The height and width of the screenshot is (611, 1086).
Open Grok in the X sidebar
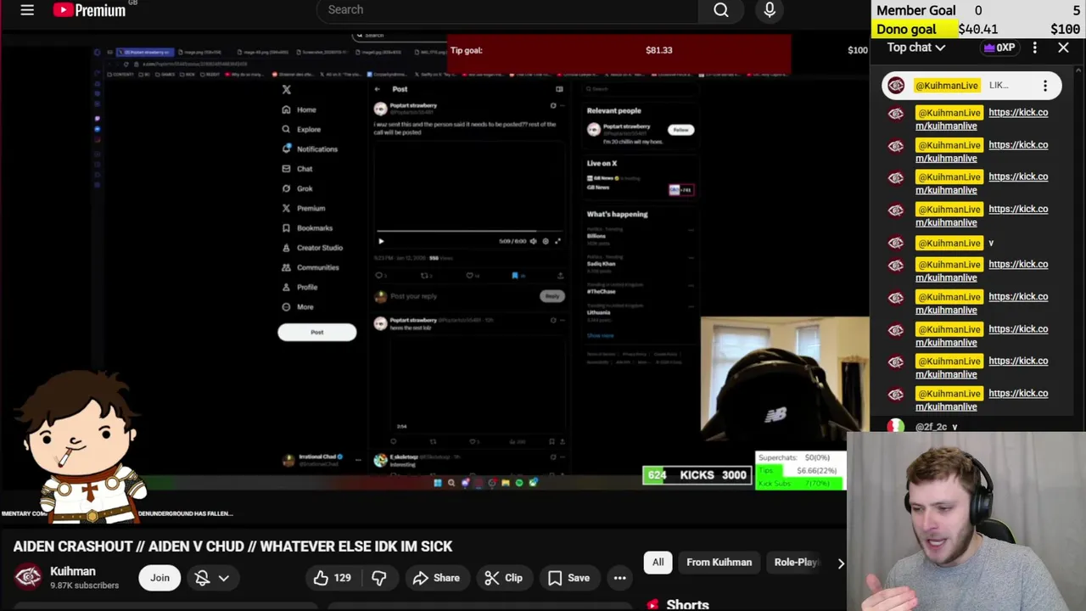297,188
